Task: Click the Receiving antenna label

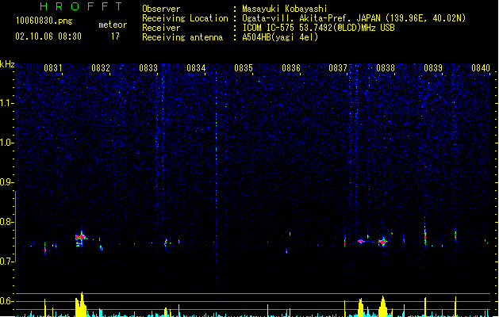Action: pyautogui.click(x=182, y=37)
